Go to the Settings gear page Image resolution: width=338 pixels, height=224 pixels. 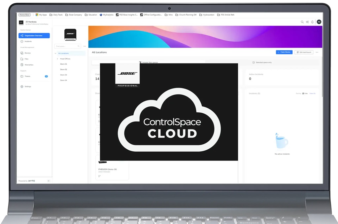pos(28,87)
